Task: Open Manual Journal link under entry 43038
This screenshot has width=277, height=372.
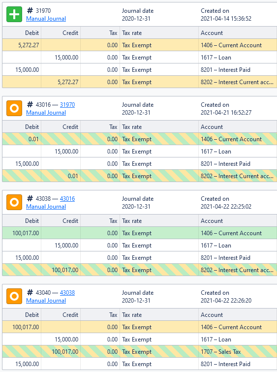Action: [46, 207]
